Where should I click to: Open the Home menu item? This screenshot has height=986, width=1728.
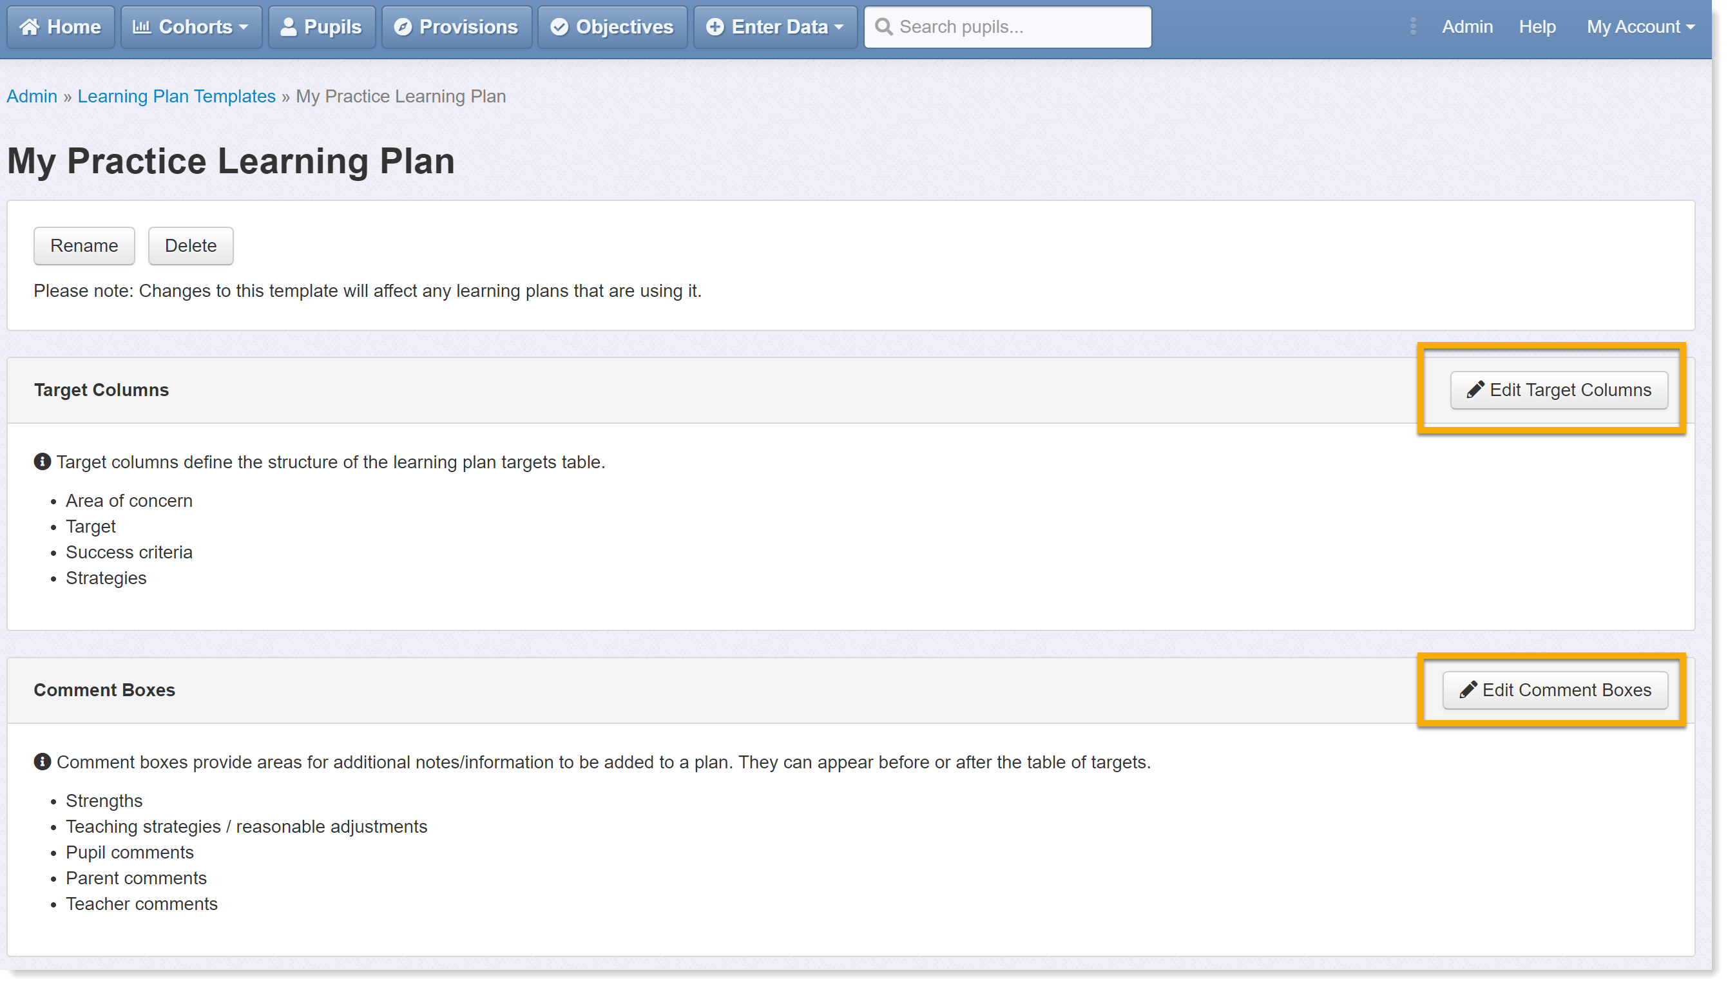pyautogui.click(x=61, y=27)
